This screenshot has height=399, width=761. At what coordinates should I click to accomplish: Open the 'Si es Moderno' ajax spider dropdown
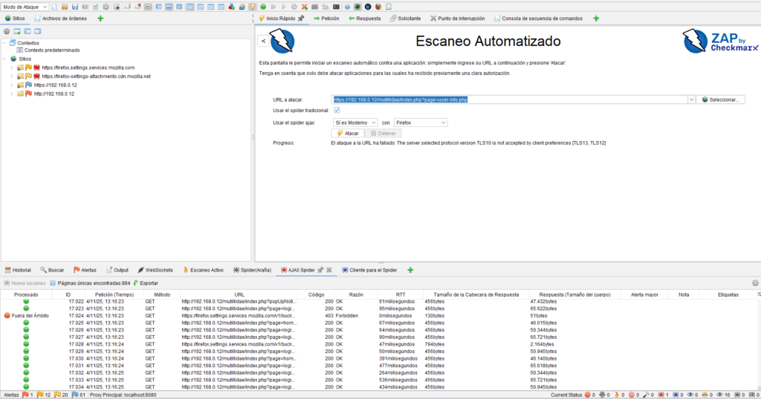click(x=355, y=122)
